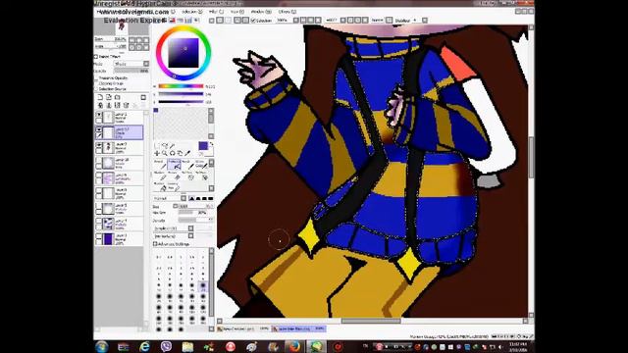Merge the layer down icon

click(x=109, y=105)
